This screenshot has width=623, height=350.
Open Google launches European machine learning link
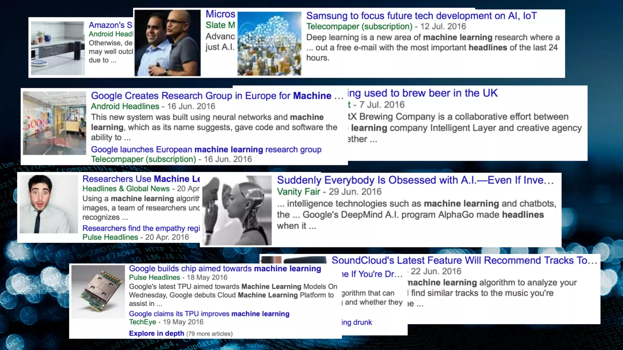206,149
